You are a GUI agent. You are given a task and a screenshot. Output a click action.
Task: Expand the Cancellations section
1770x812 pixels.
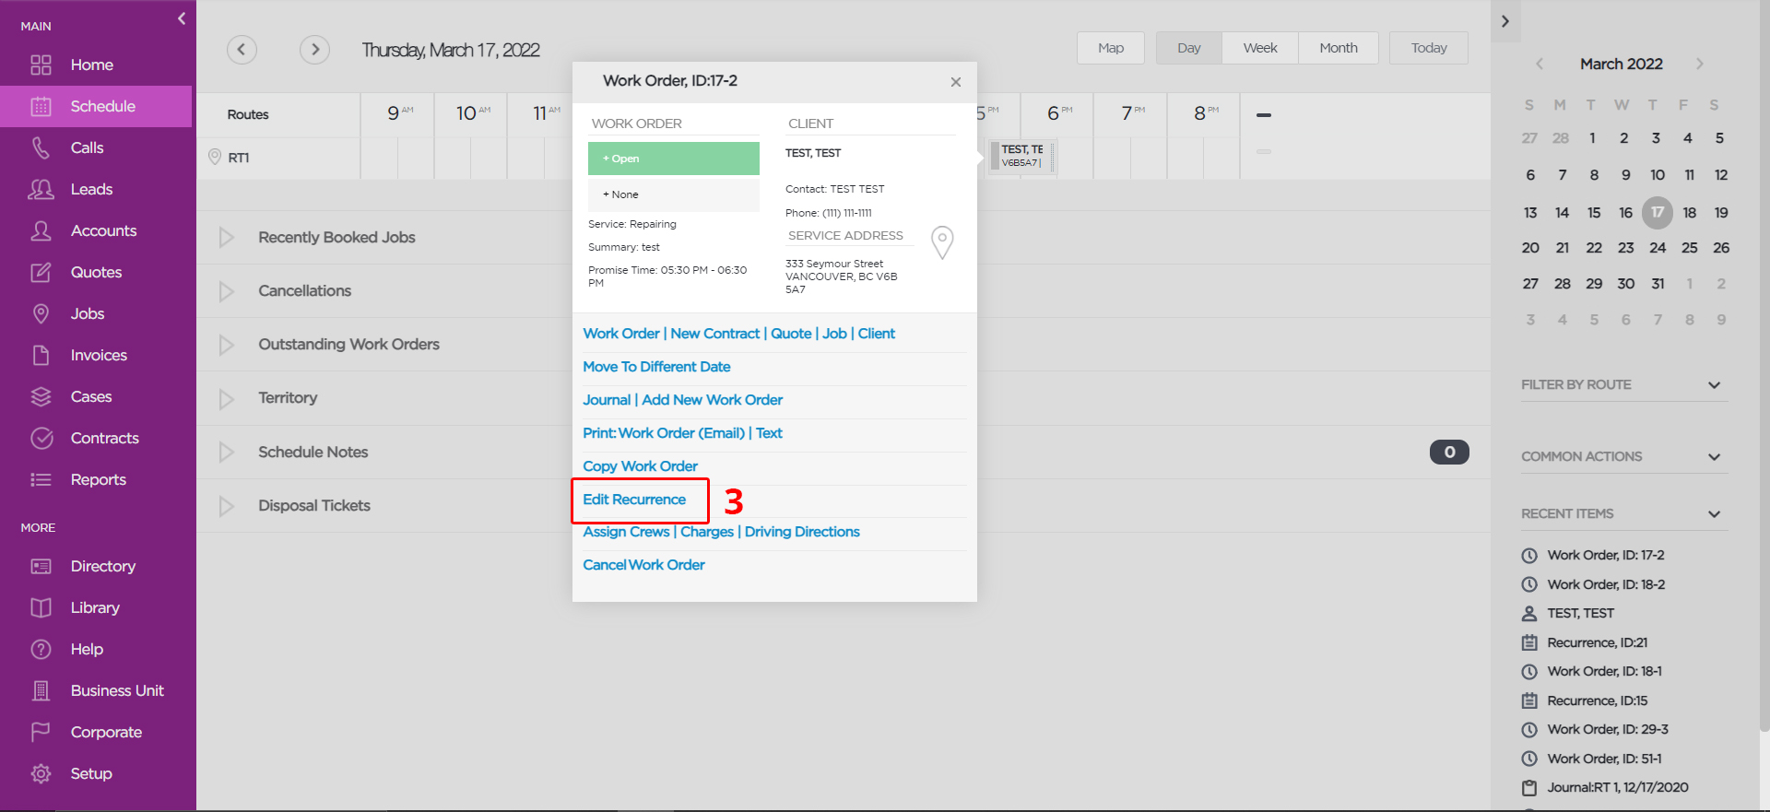(226, 291)
